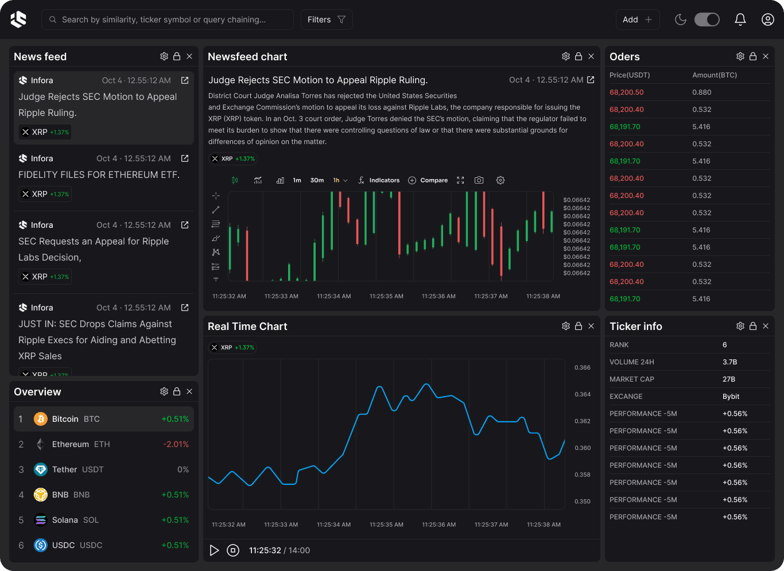Lock the Real Time Chart panel
Image resolution: width=784 pixels, height=571 pixels.
click(x=579, y=326)
